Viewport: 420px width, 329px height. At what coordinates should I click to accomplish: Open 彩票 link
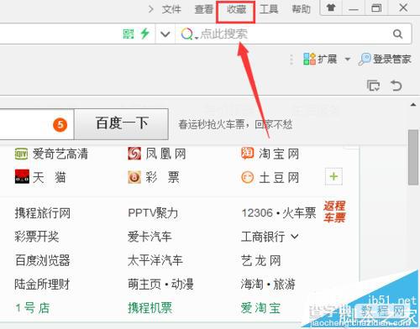(162, 178)
